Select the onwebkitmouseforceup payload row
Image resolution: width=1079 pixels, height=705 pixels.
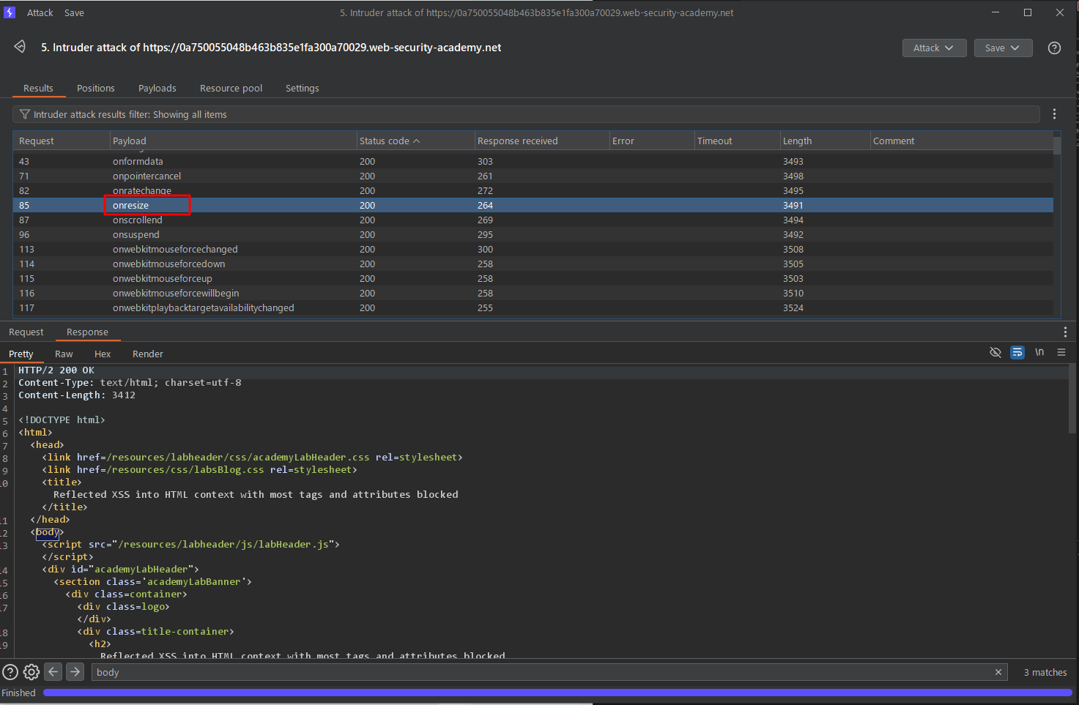point(533,278)
